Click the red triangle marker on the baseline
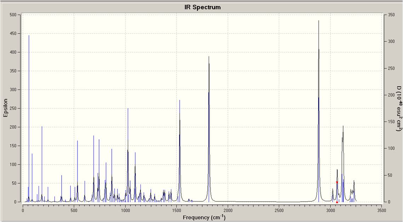Viewport: 403px width, 222px height. click(x=337, y=202)
